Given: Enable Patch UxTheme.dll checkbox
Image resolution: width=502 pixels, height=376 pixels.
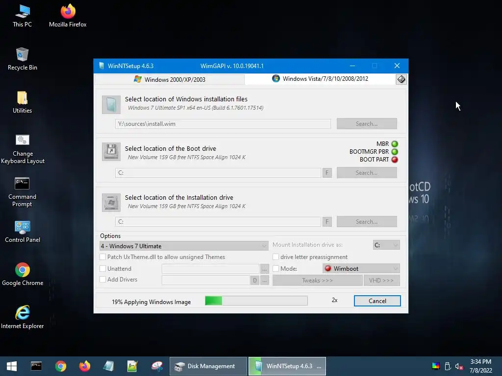Looking at the screenshot, I should 103,257.
